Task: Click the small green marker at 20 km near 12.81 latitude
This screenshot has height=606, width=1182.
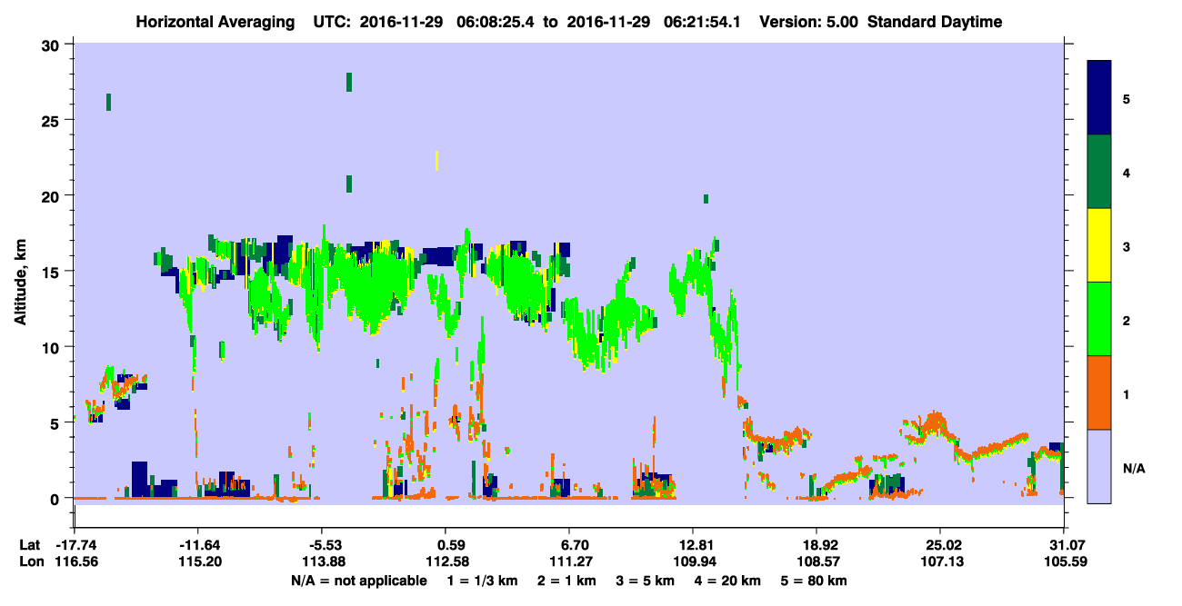Action: click(x=706, y=199)
